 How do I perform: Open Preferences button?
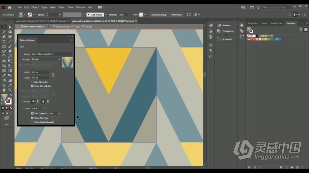[176, 15]
